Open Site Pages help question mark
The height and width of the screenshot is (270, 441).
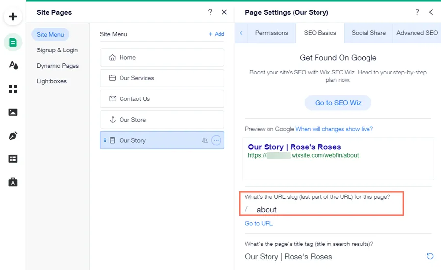(210, 12)
